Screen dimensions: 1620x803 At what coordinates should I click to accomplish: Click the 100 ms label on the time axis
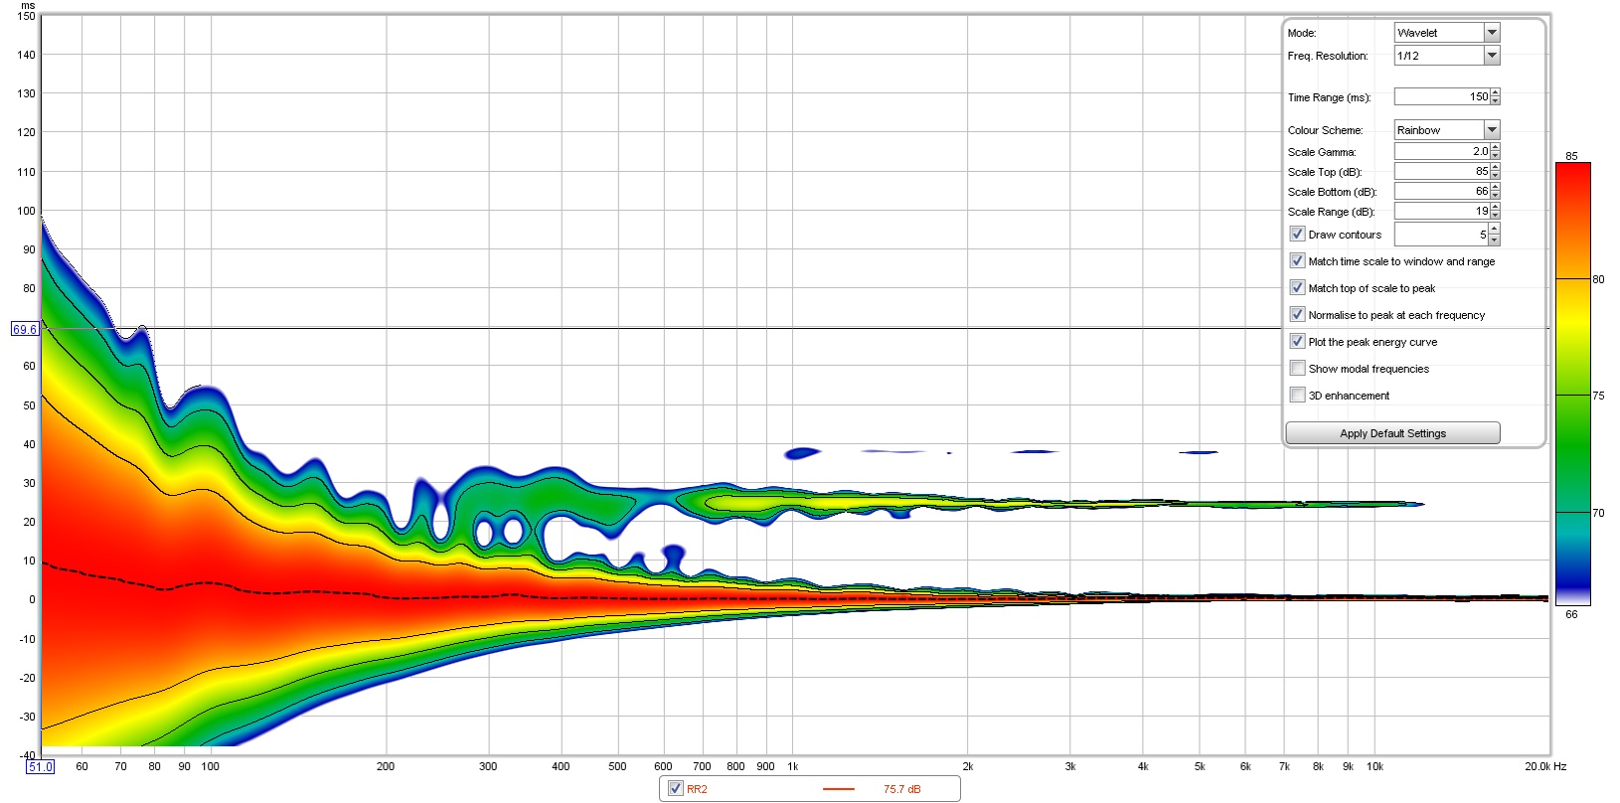click(x=27, y=211)
